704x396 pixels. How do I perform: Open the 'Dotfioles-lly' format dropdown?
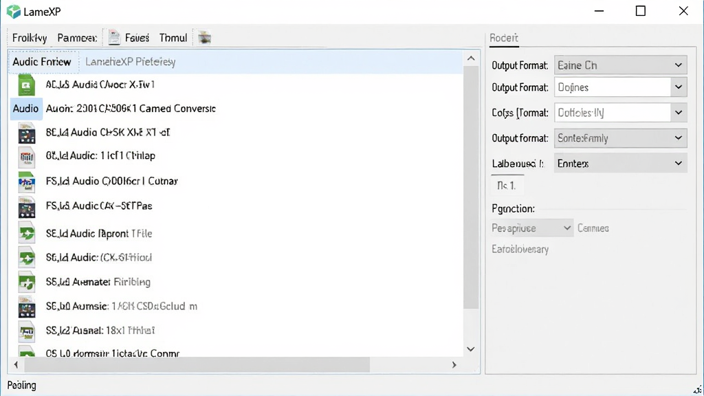click(621, 113)
